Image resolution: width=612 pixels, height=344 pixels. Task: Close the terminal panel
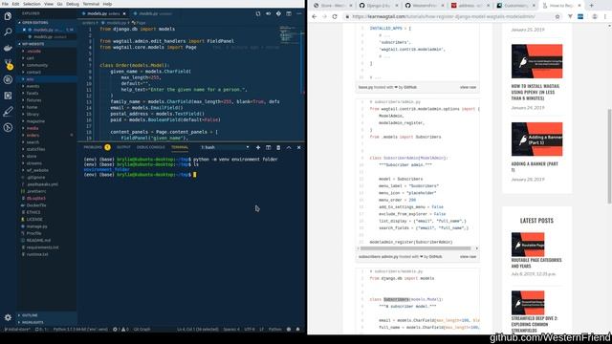(x=299, y=147)
